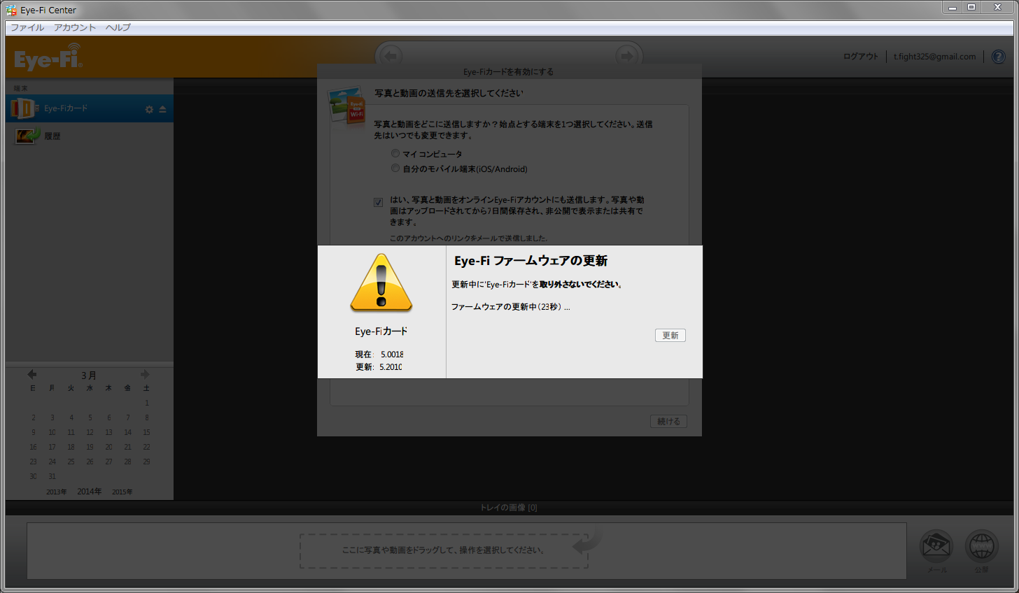Select day 1 in the calendar
The height and width of the screenshot is (593, 1019).
(147, 403)
